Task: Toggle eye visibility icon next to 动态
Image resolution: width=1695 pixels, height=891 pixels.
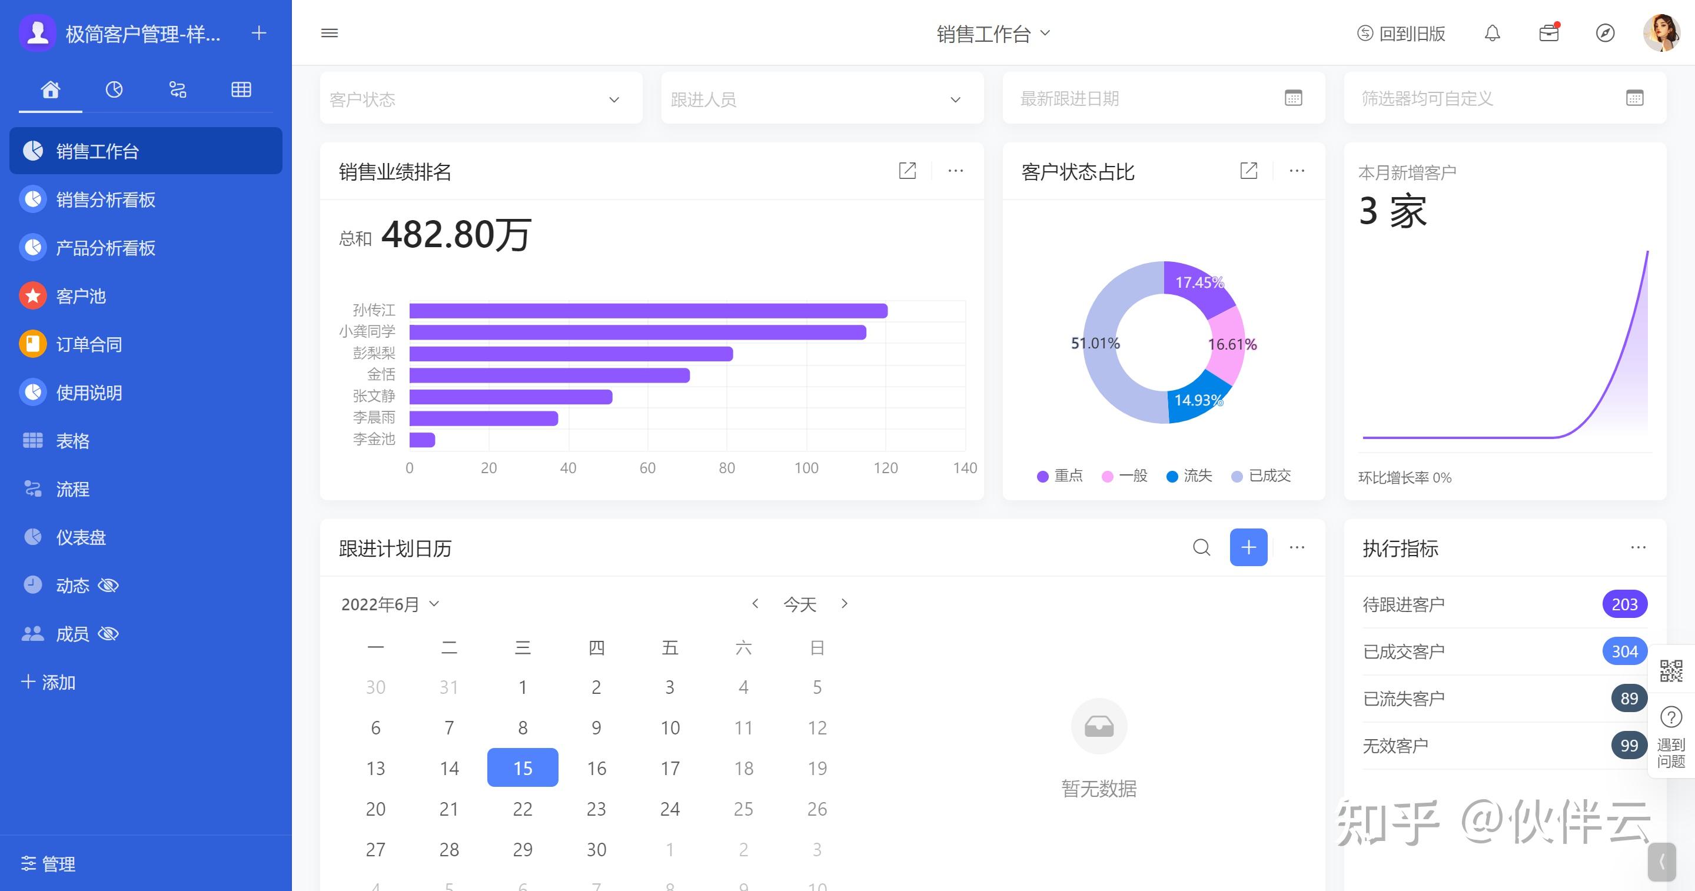Action: (x=108, y=585)
